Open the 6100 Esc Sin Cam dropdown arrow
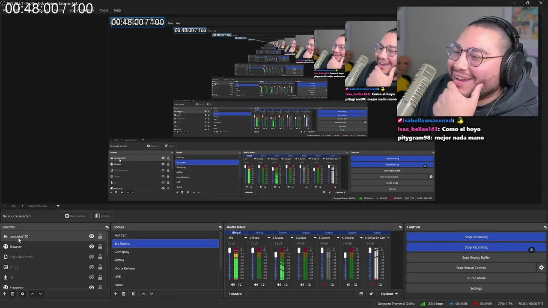This screenshot has width=548, height=308. (x=388, y=238)
